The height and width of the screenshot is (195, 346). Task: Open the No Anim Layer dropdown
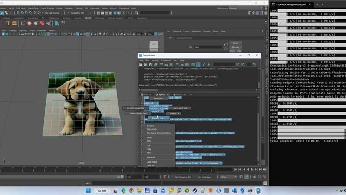(x=205, y=177)
